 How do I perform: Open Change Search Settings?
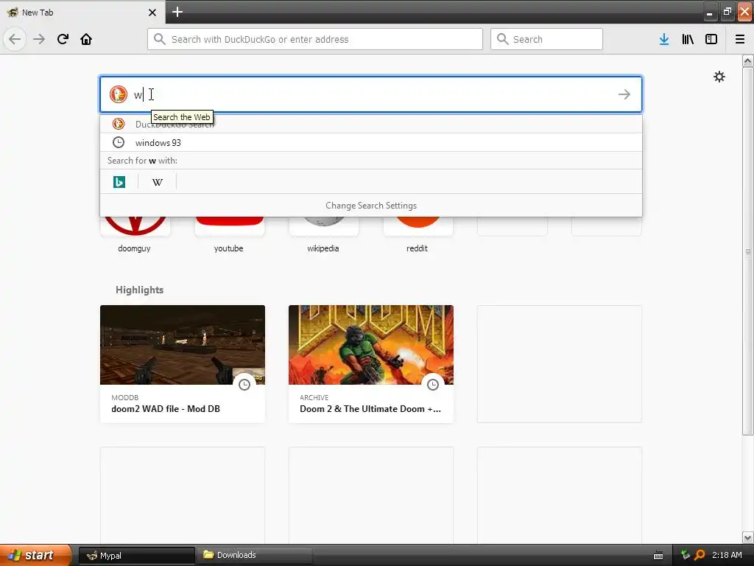[371, 206]
